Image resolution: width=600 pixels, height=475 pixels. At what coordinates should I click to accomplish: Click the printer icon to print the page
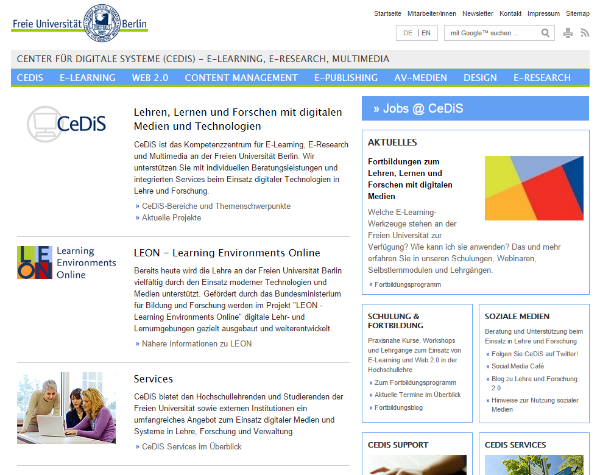point(568,33)
